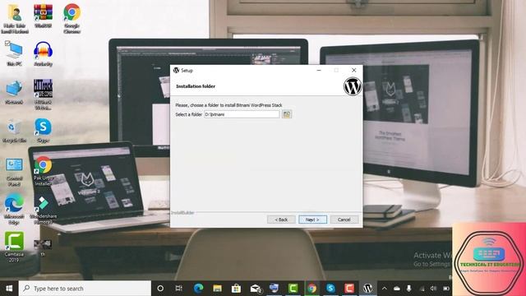526x296 pixels.
Task: Open Task View on the taskbar
Action: coord(179,289)
